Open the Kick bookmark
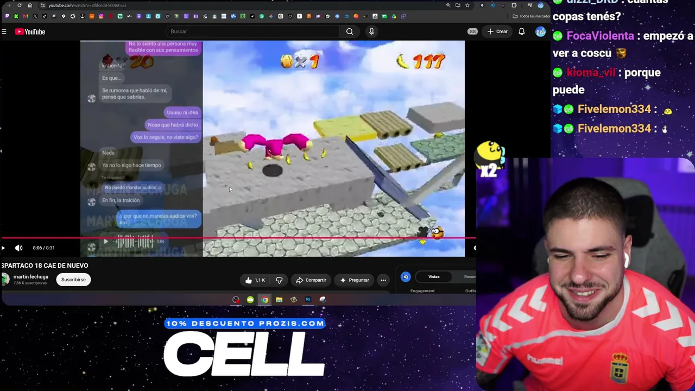This screenshot has width=695, height=391. 16,16
